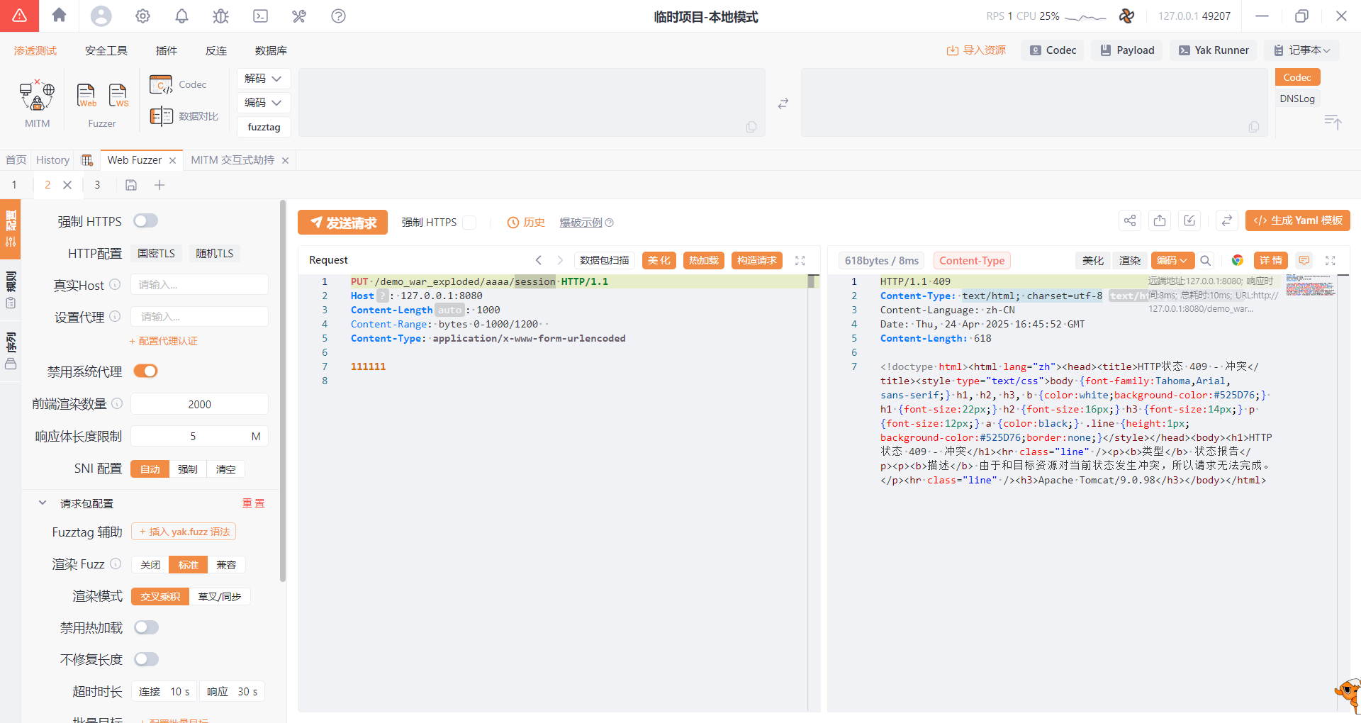
Task: Disable the 禁用系统代理 toggle
Action: 146,371
